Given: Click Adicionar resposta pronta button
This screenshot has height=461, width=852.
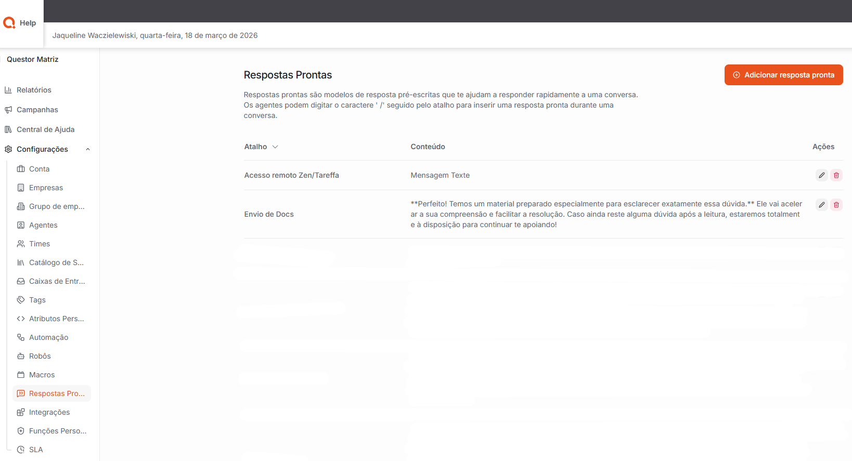Looking at the screenshot, I should [783, 75].
